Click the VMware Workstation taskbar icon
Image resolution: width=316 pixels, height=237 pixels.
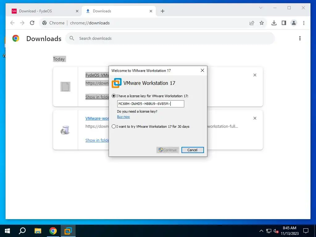[x=68, y=231]
